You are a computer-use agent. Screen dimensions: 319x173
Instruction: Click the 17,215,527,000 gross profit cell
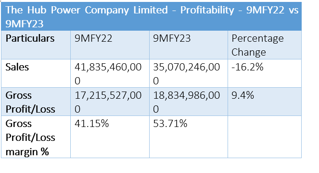(x=110, y=102)
